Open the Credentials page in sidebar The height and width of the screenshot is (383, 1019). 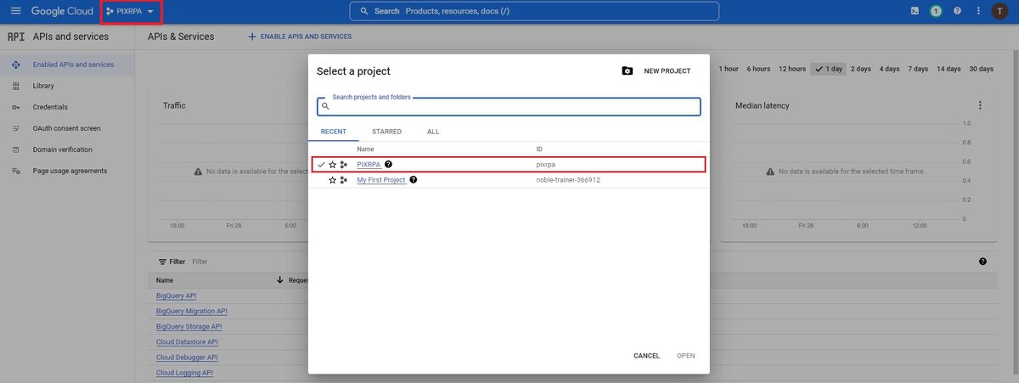(50, 107)
